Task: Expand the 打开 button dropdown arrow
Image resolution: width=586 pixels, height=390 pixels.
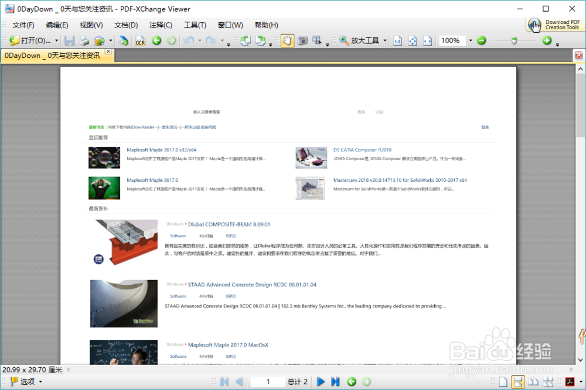Action: (56, 40)
